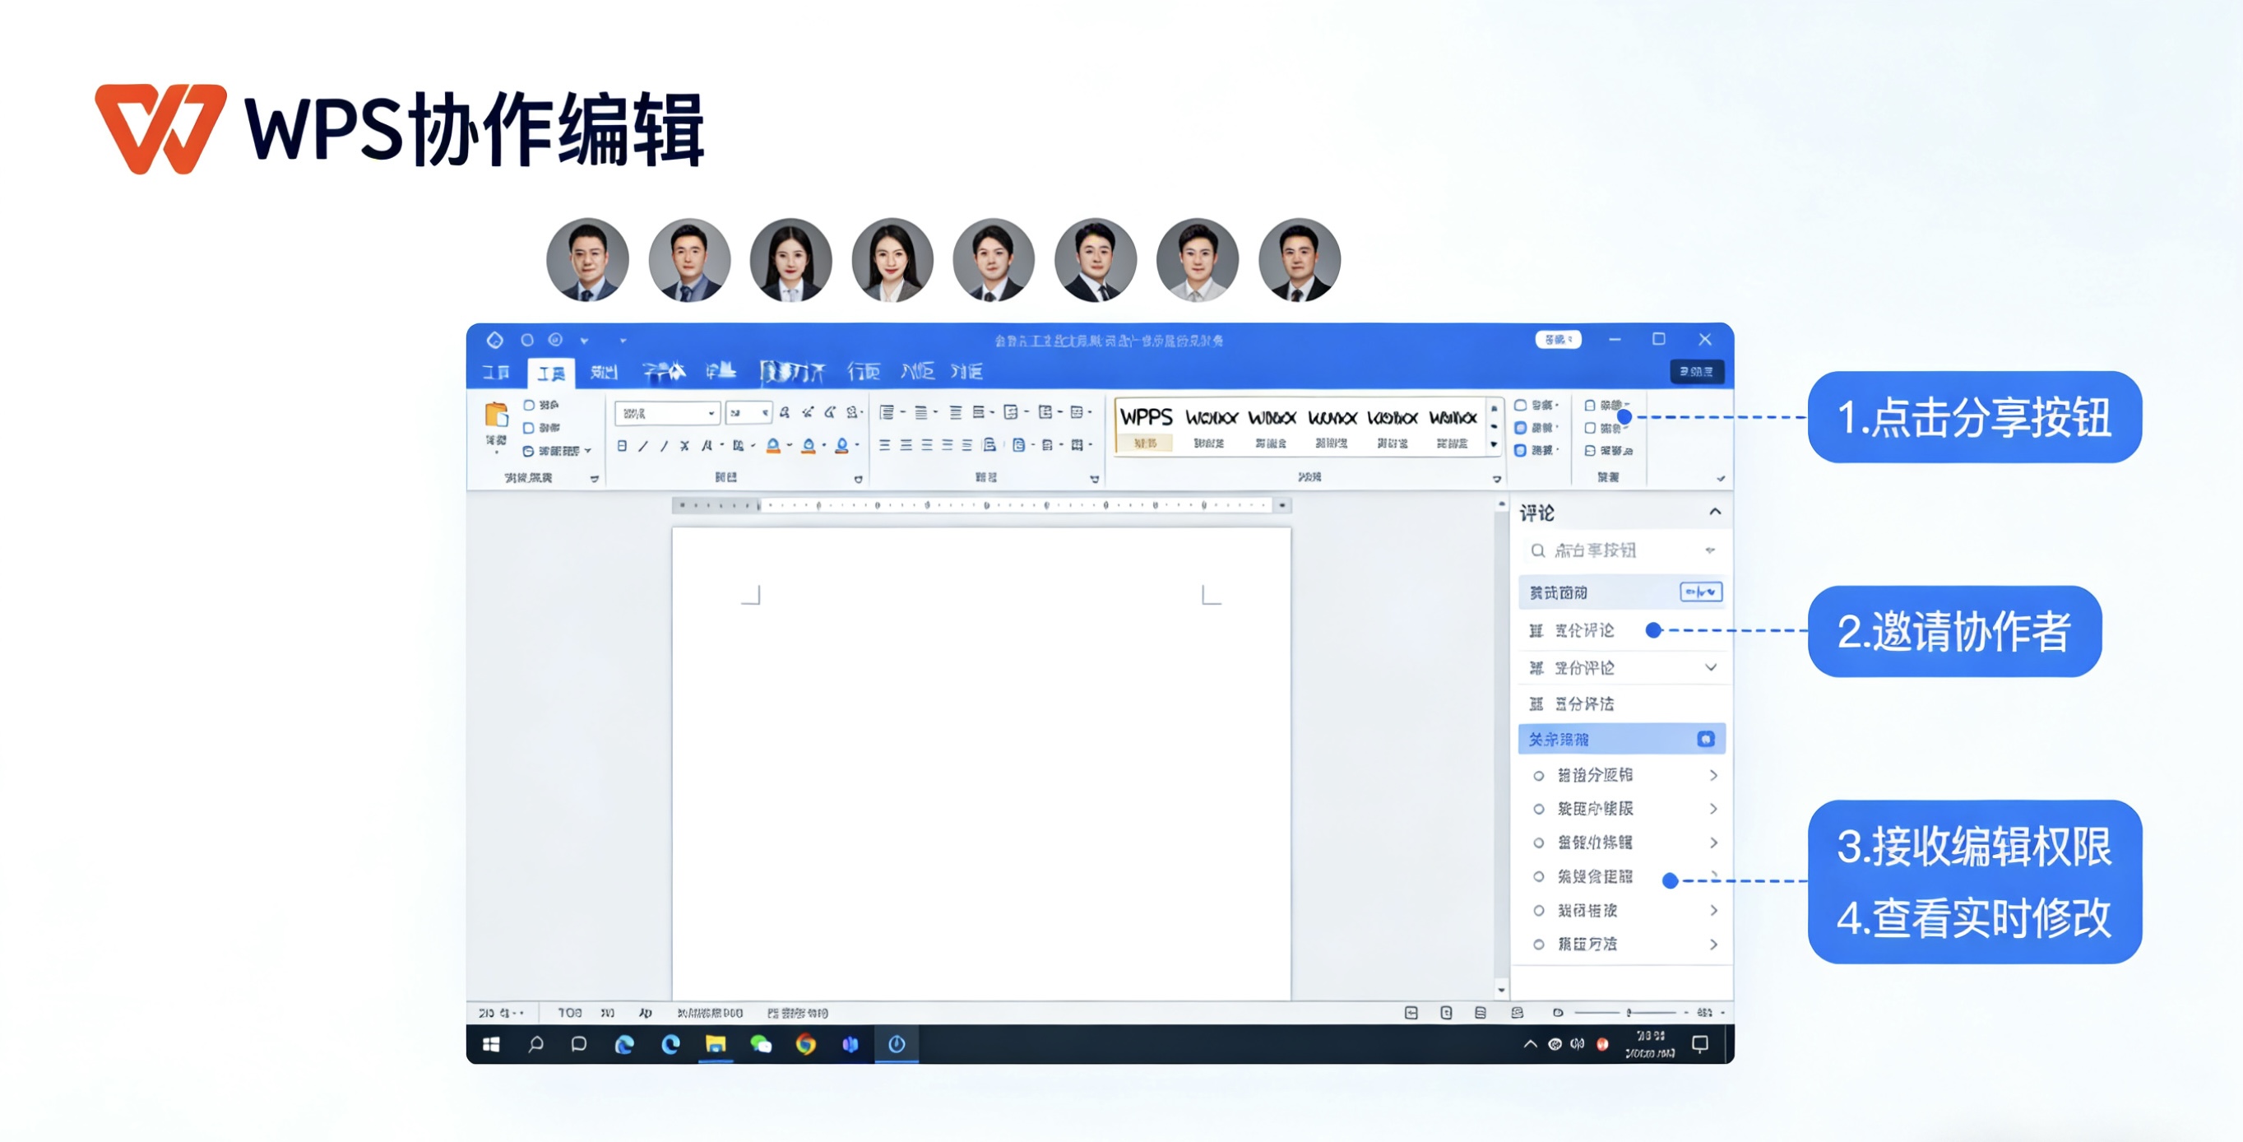Image resolution: width=2243 pixels, height=1142 pixels.
Task: Switch to the highlighted second ribbon tab
Action: pos(550,373)
